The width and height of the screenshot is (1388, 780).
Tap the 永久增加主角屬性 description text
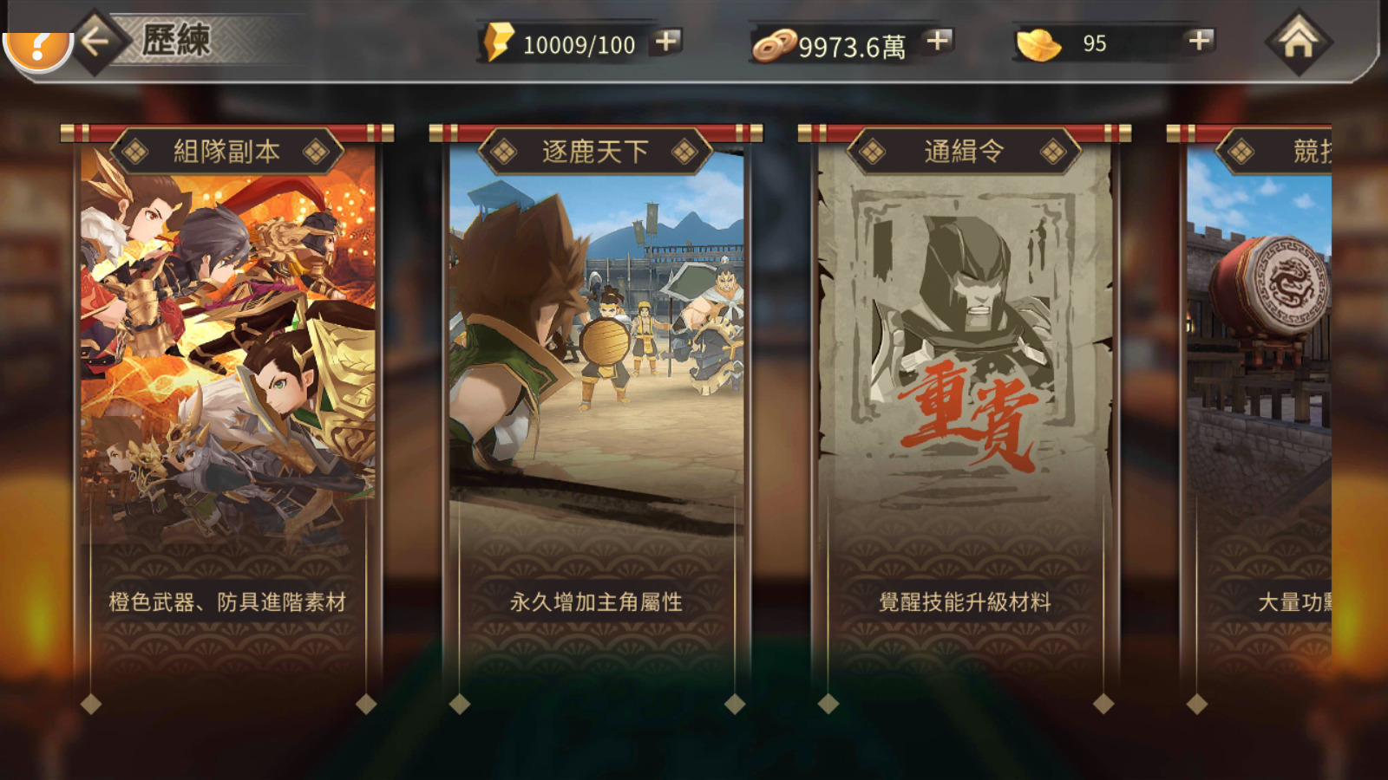pyautogui.click(x=596, y=601)
